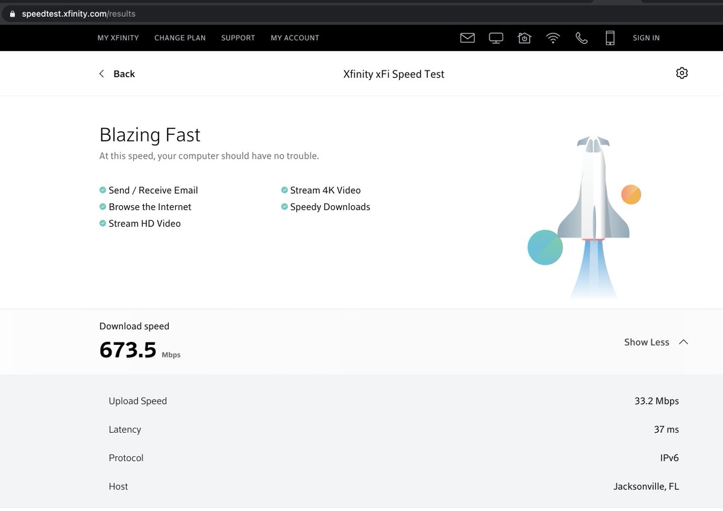Screen dimensions: 723x511
Task: Click the Xfinity xFi Speed Test title
Action: point(393,74)
